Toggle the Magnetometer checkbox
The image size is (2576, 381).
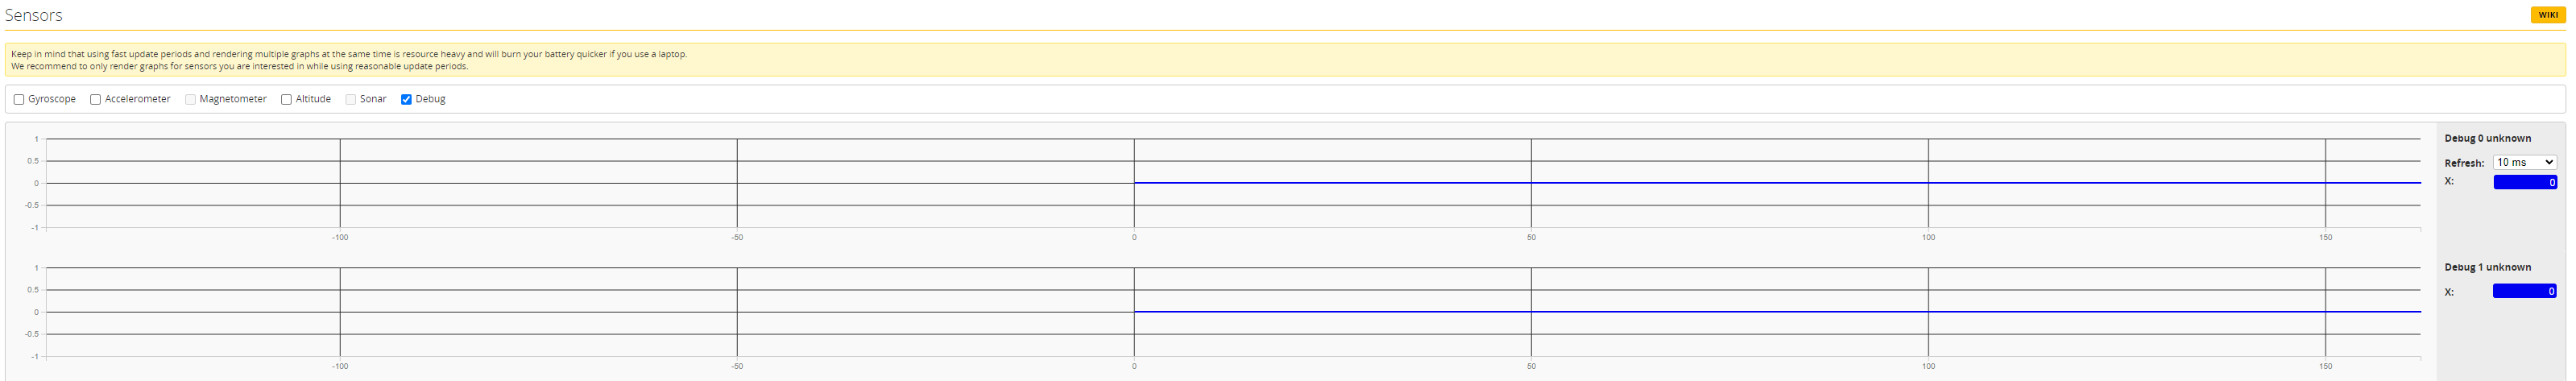pyautogui.click(x=190, y=100)
